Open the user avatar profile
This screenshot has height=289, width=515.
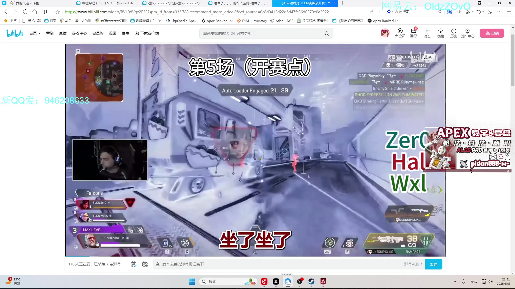[x=385, y=33]
